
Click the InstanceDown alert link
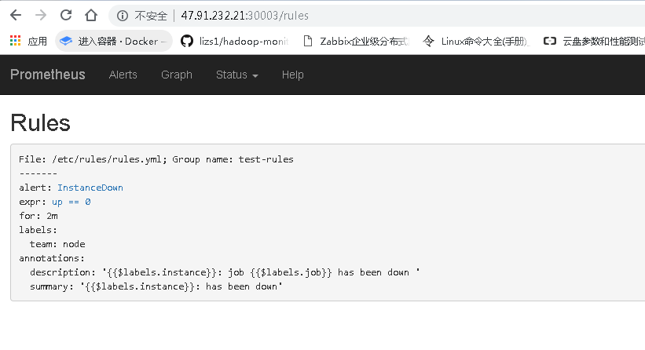[x=90, y=188]
